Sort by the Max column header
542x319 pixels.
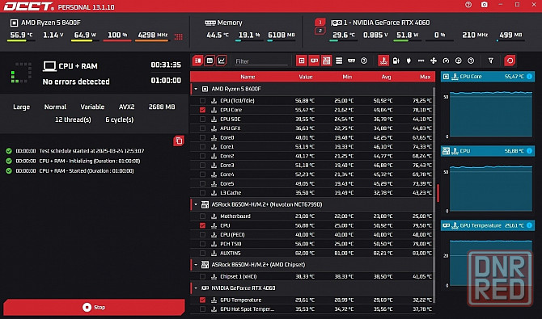click(x=425, y=77)
